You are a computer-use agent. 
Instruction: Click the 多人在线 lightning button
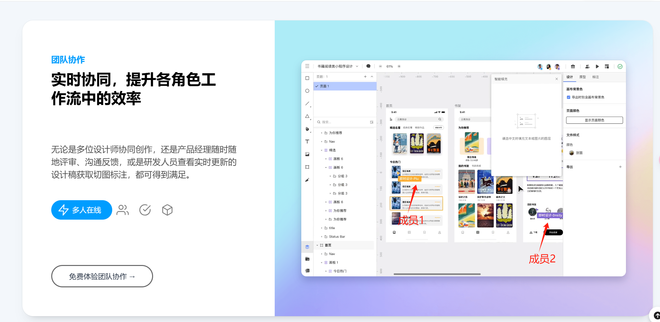pos(81,210)
